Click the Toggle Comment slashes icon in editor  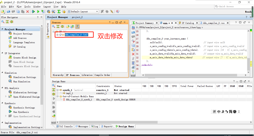pos(133,59)
